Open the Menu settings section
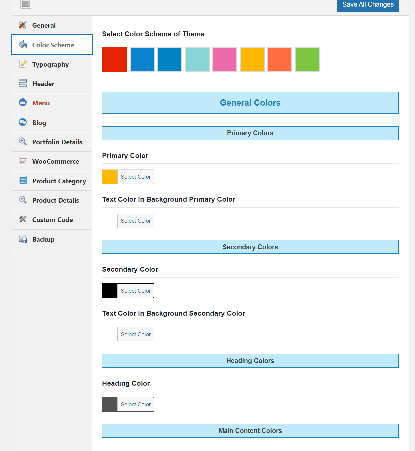415x451 pixels. pyautogui.click(x=41, y=103)
